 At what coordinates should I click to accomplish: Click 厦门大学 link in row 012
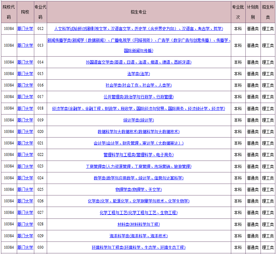tap(25, 29)
